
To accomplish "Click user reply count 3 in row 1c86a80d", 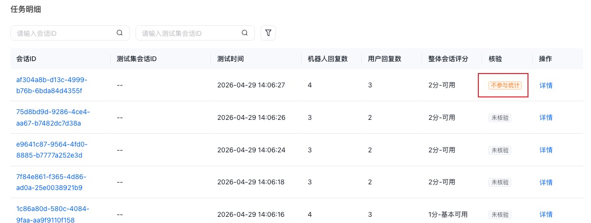I will tap(370, 214).
